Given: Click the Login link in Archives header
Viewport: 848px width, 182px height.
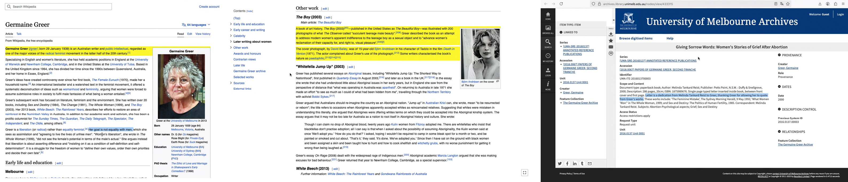Looking at the screenshot, I should (841, 14).
